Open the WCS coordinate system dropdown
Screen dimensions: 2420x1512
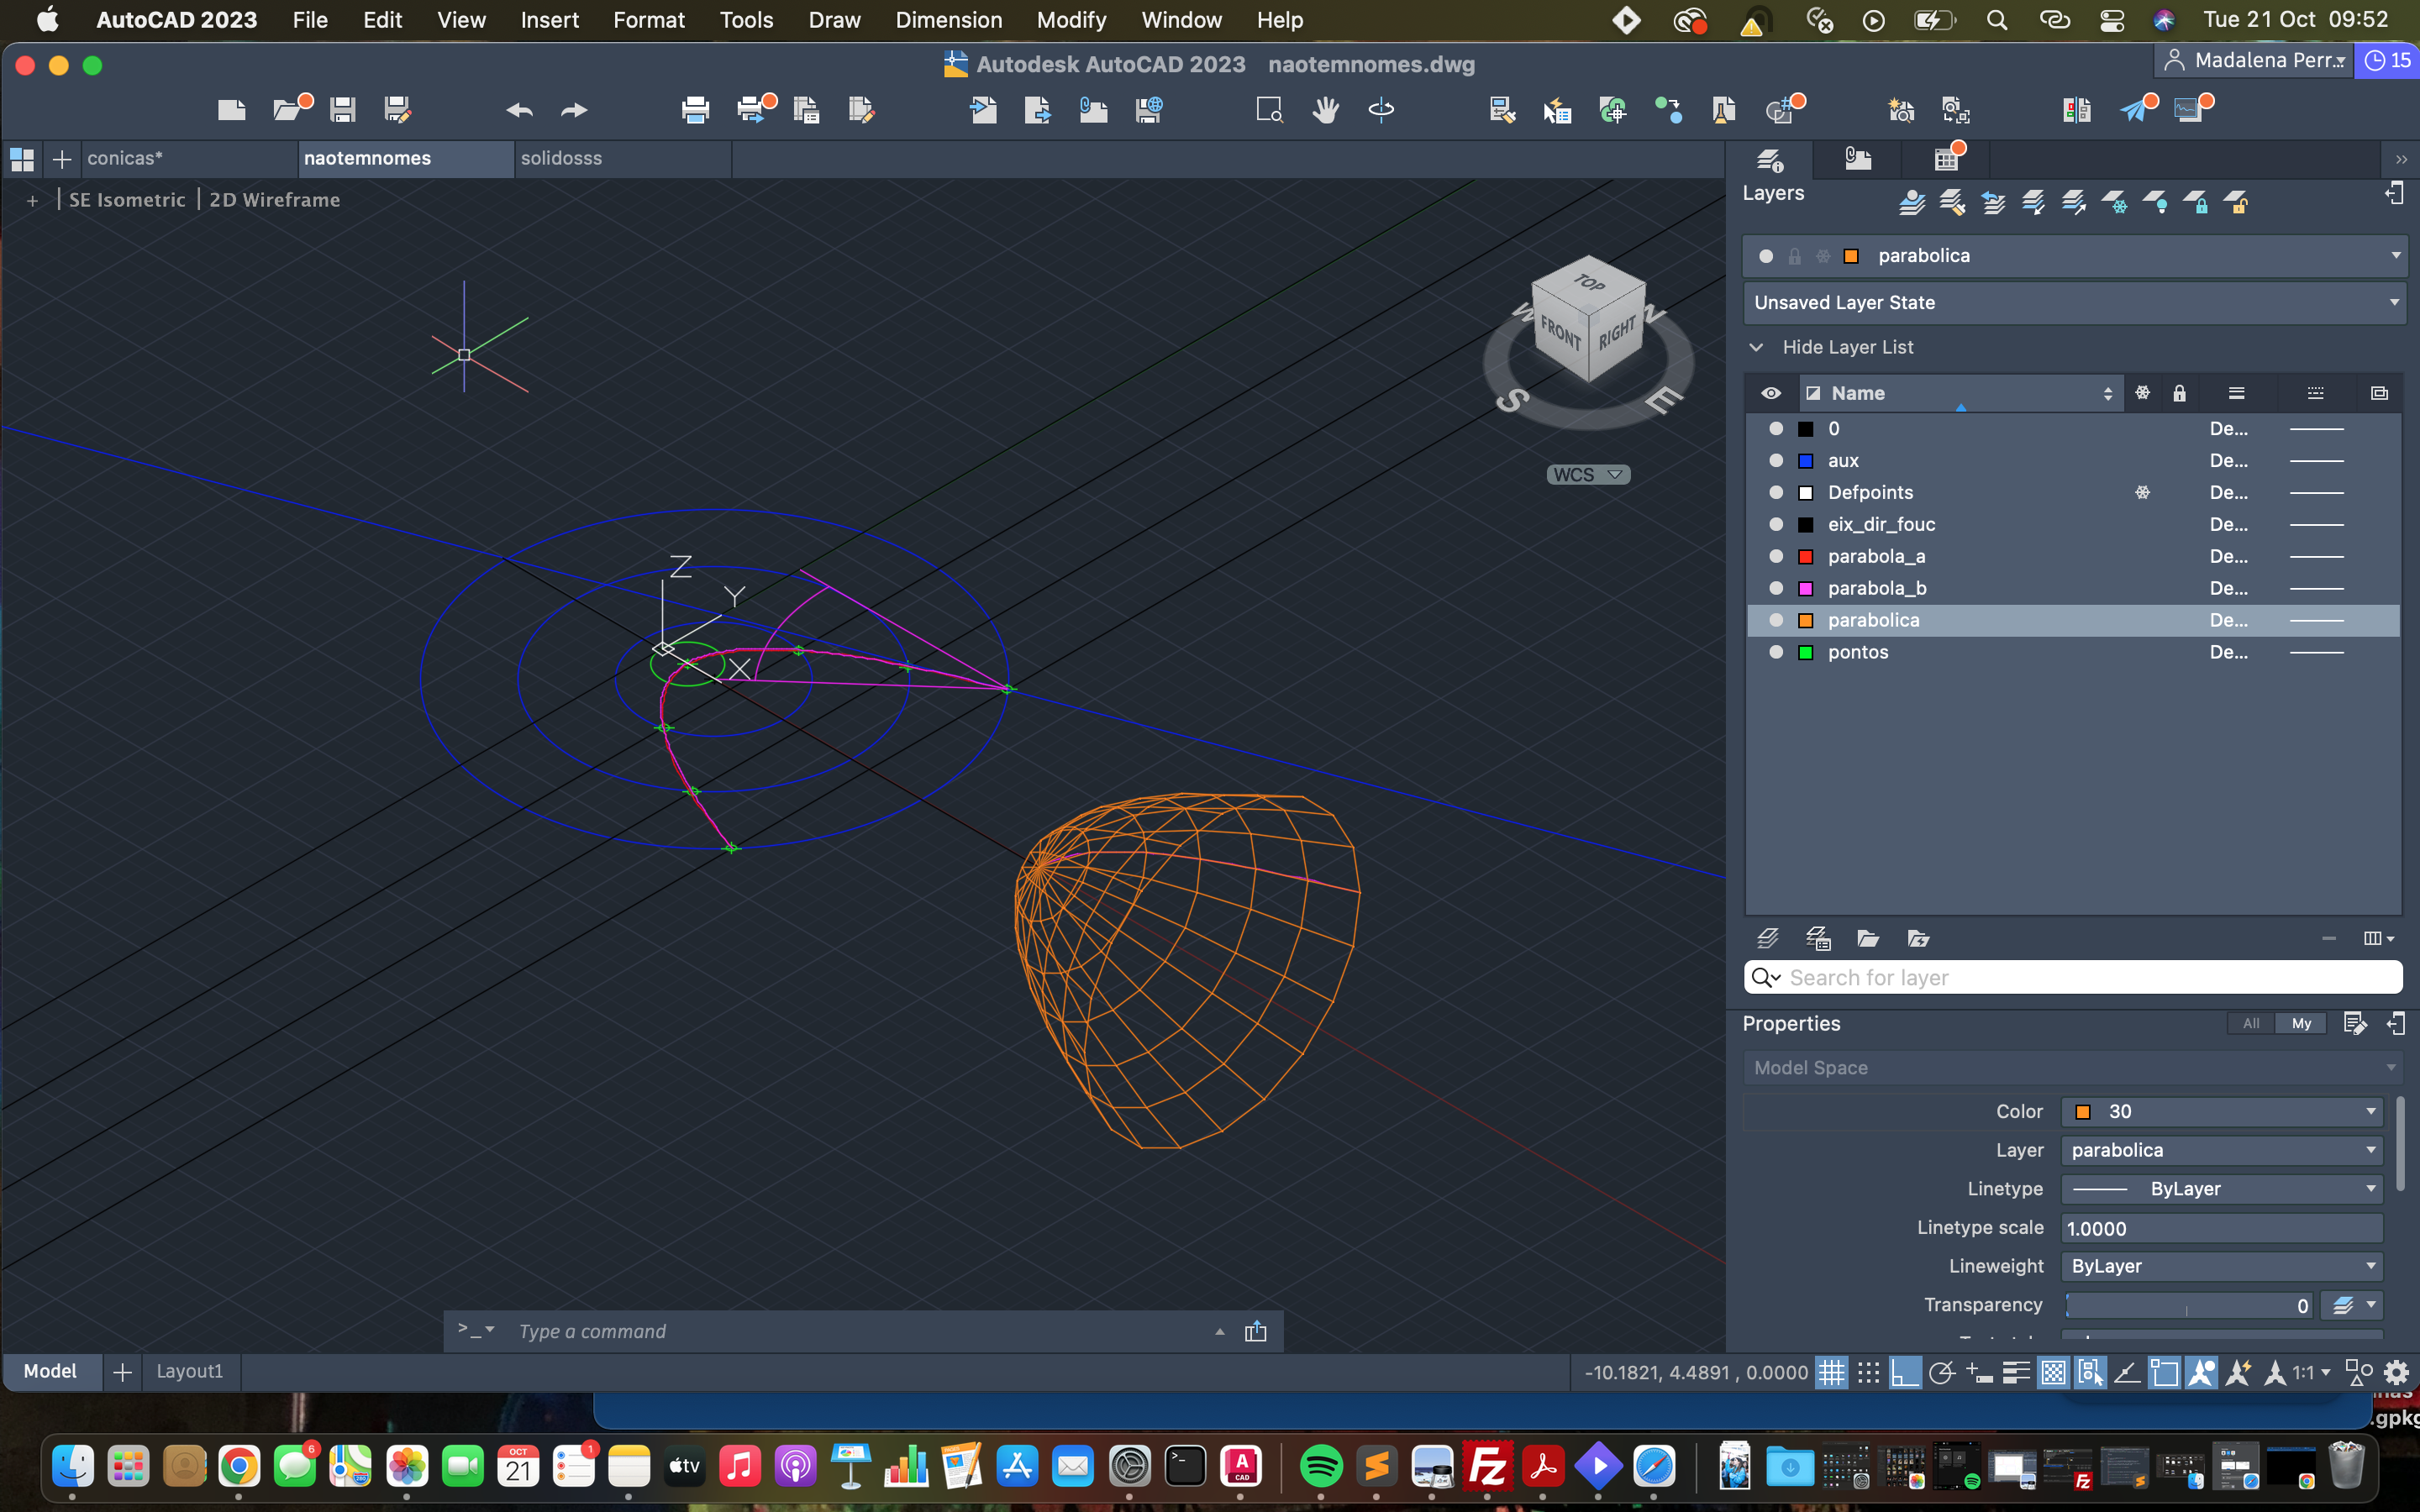tap(1588, 475)
